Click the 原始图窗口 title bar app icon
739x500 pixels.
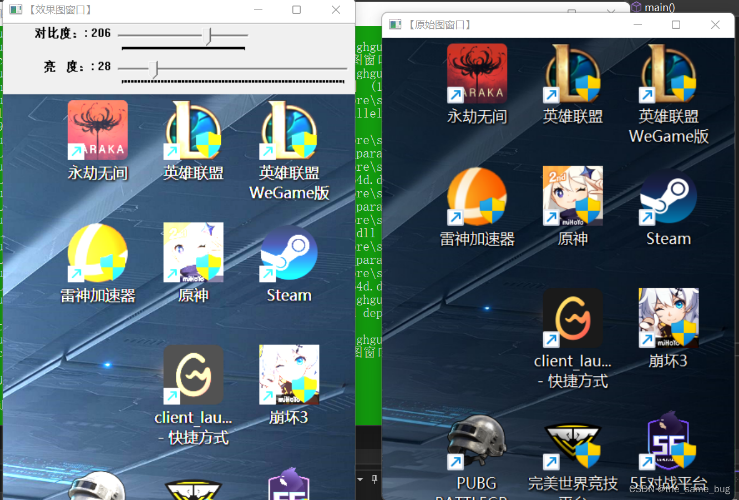395,24
